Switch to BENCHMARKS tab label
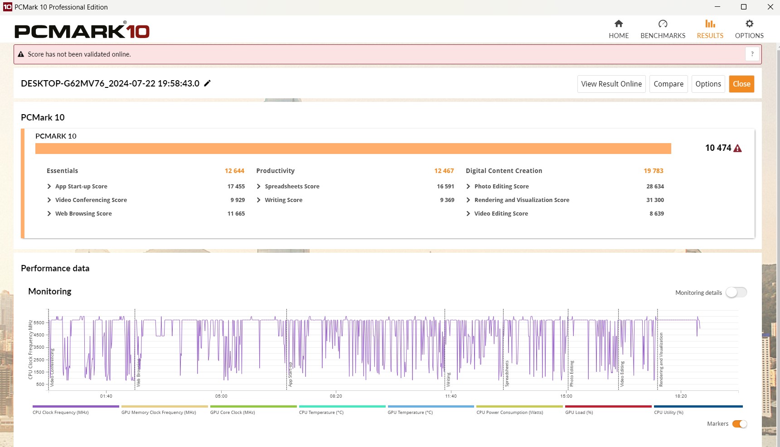This screenshot has height=447, width=780. point(663,36)
